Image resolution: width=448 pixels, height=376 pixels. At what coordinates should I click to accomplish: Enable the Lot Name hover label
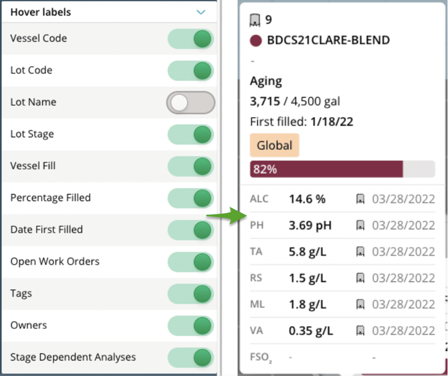point(190,103)
